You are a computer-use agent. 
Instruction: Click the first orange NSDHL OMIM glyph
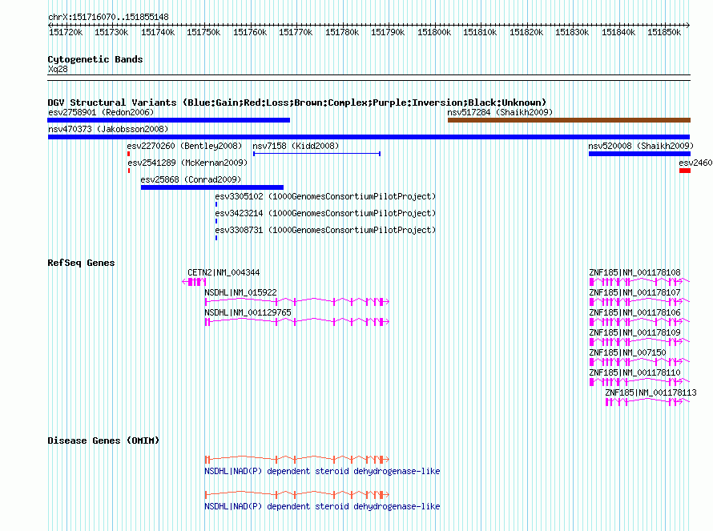point(297,459)
